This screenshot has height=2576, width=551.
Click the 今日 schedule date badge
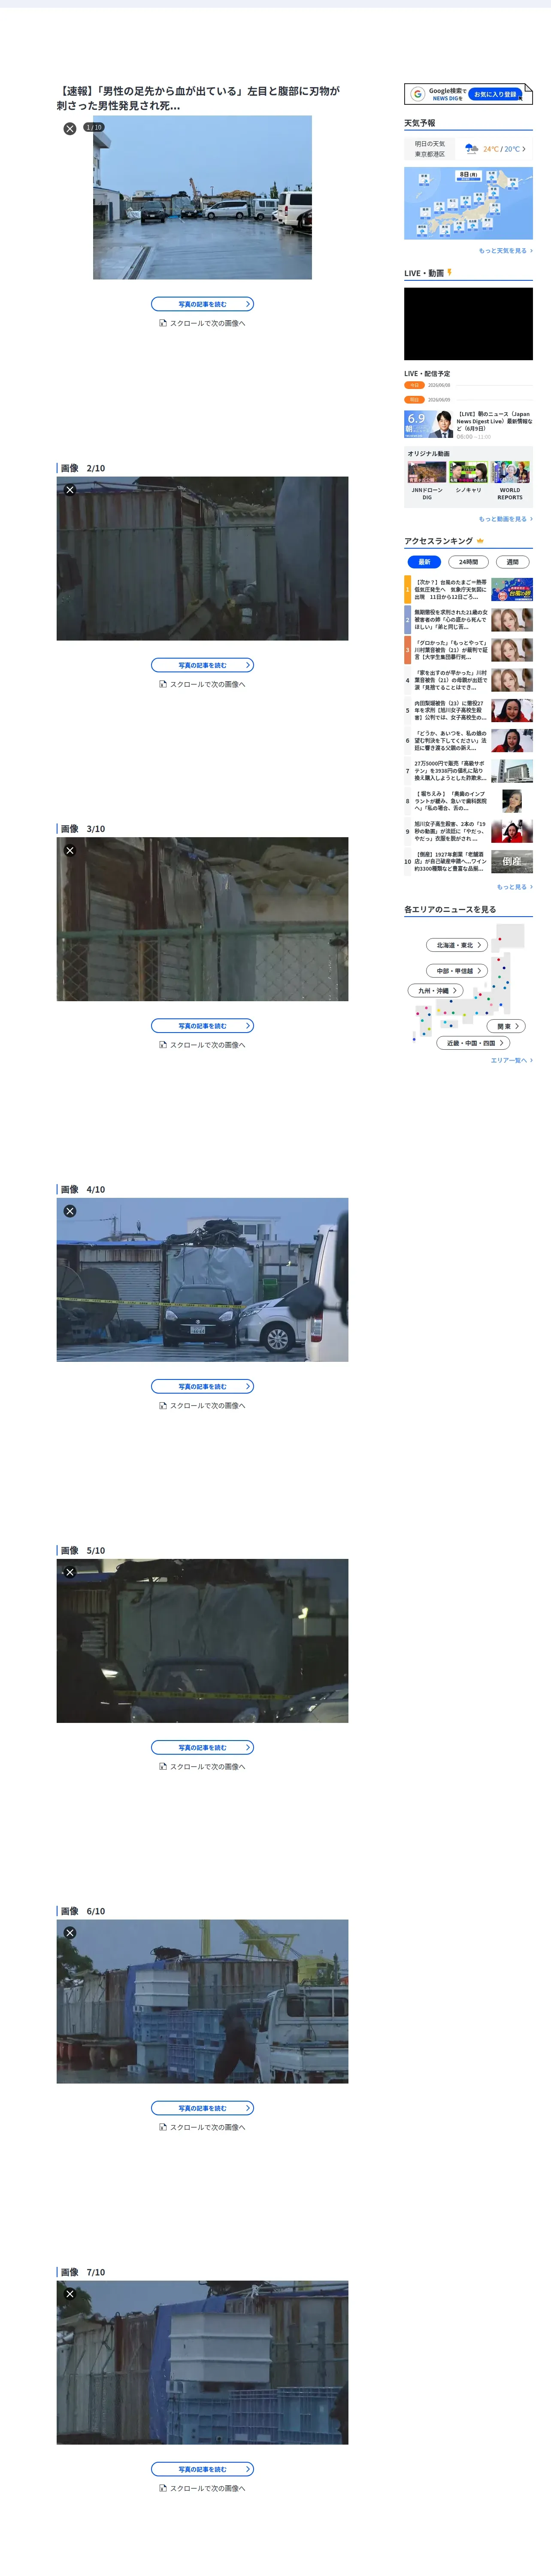(415, 385)
